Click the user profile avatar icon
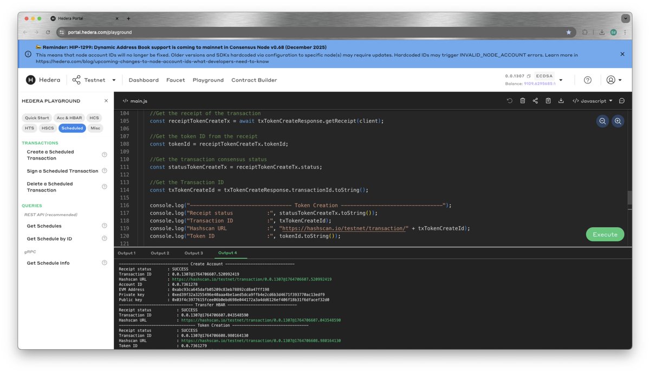 [x=610, y=80]
